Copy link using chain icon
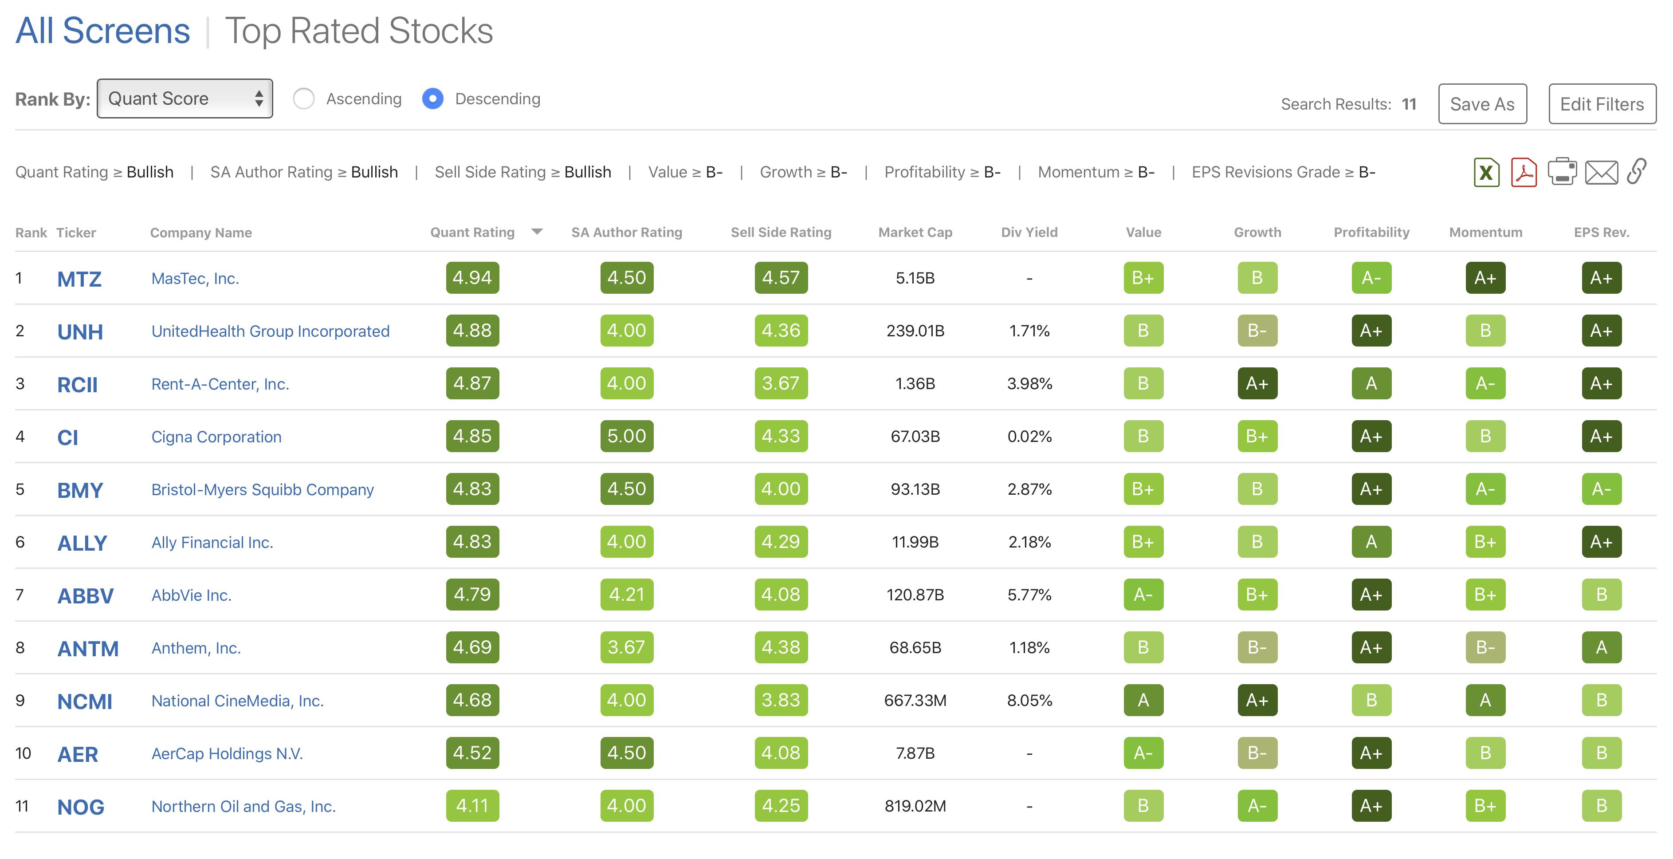The image size is (1673, 859). 1637,172
